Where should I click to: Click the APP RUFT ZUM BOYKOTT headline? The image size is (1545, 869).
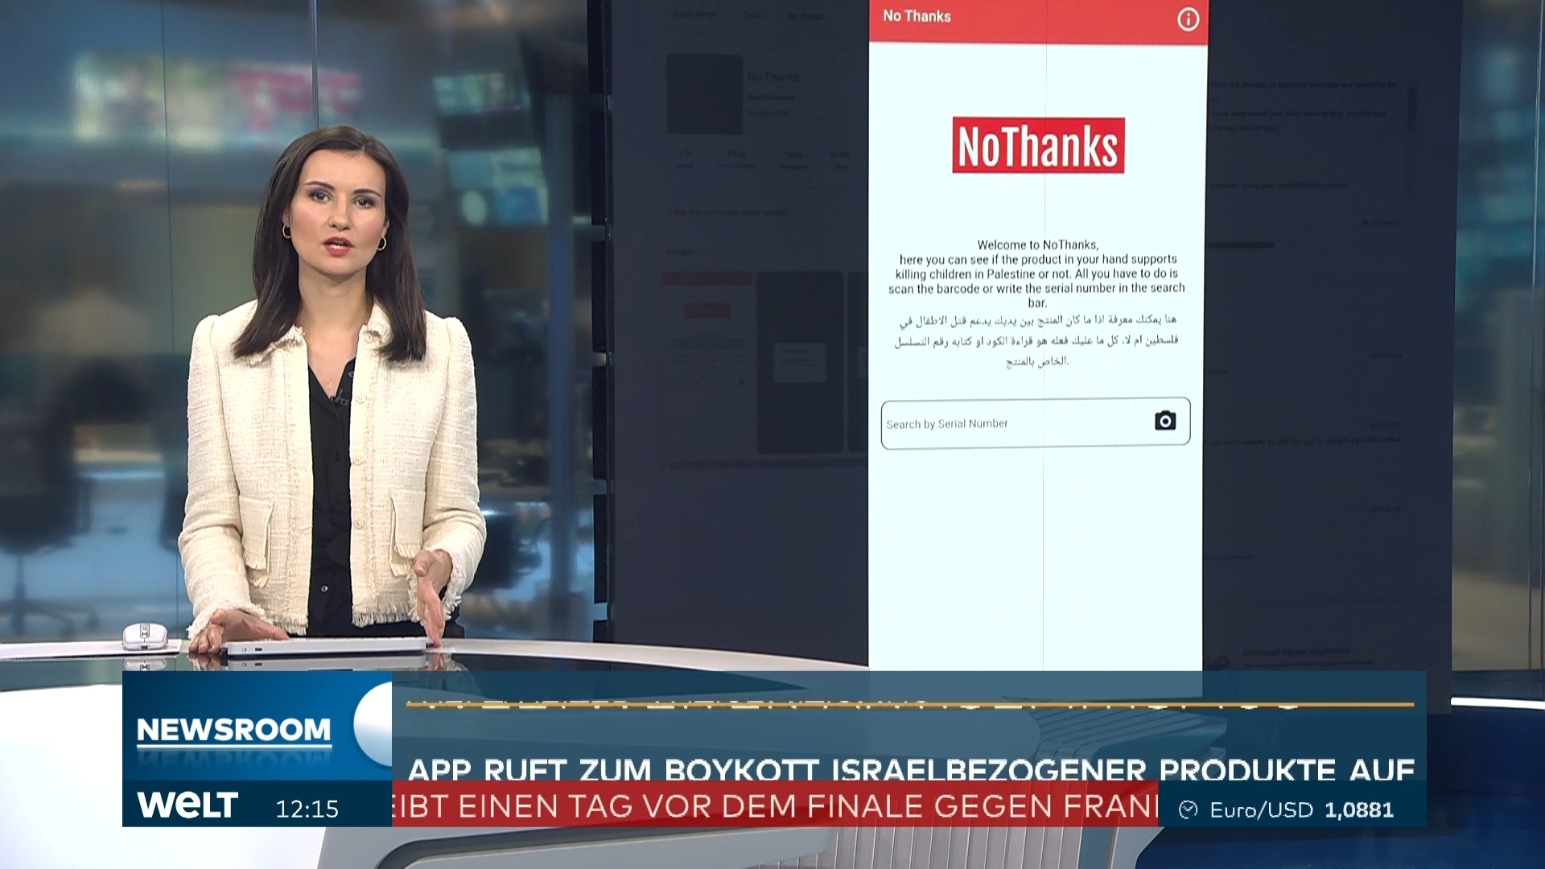911,769
